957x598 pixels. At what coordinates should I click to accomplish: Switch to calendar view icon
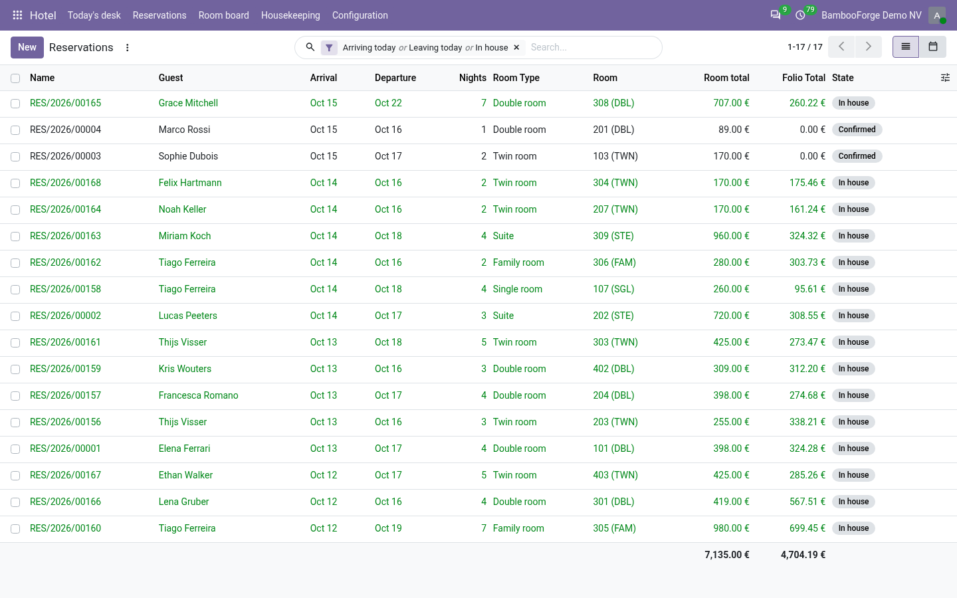933,47
